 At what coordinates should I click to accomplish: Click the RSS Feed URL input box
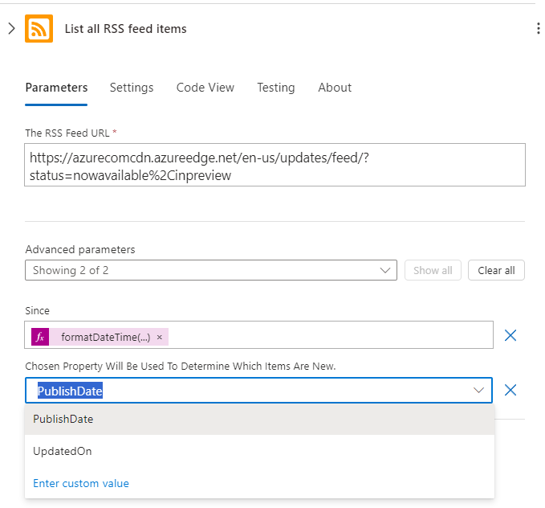(x=275, y=165)
